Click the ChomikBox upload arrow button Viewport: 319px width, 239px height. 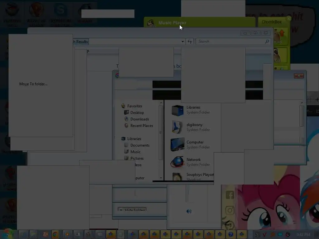[x=280, y=37]
